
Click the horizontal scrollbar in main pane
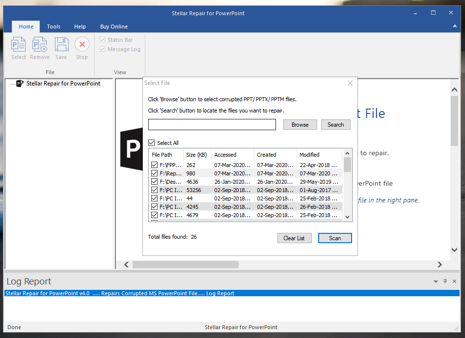(185, 264)
